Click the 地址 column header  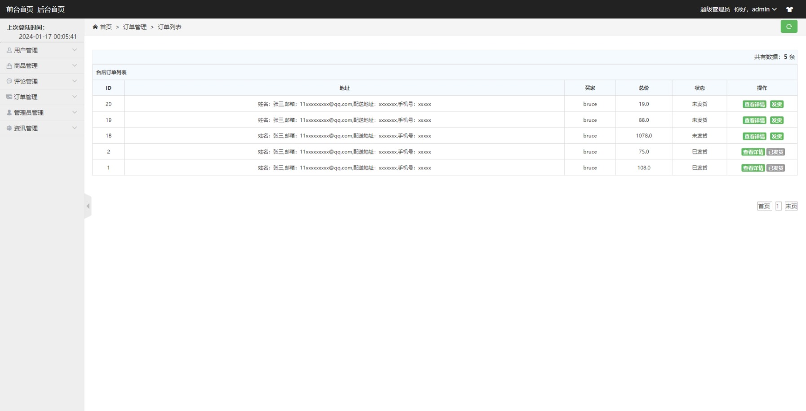point(345,88)
